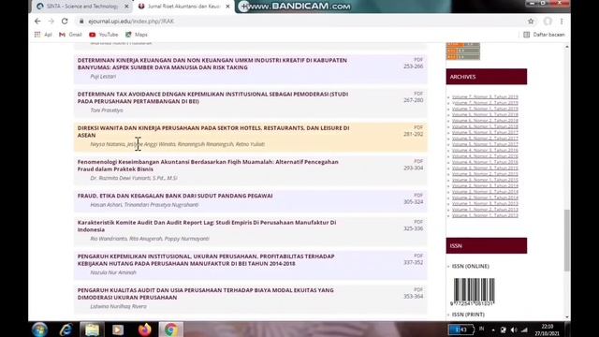Screen dimensions: 599x337
Task: Open the Gmail bookmark
Action: pyautogui.click(x=71, y=35)
